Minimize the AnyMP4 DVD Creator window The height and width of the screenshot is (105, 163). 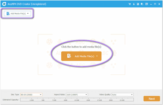151,4
